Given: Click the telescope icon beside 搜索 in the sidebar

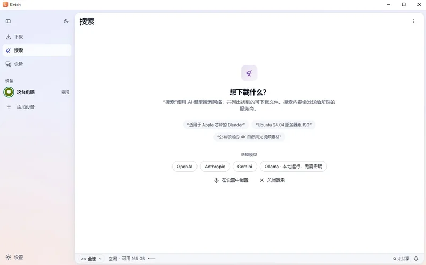Looking at the screenshot, I should coord(9,50).
